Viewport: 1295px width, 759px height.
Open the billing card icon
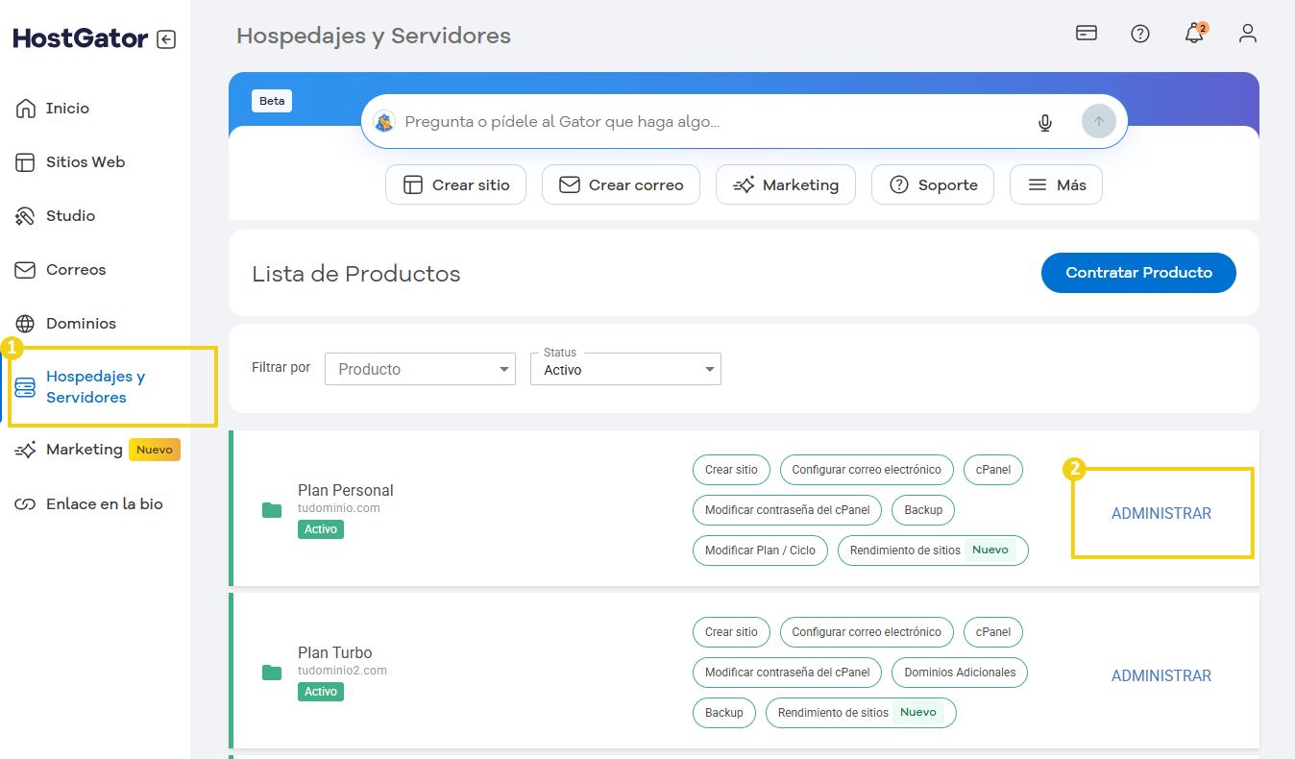[x=1087, y=34]
